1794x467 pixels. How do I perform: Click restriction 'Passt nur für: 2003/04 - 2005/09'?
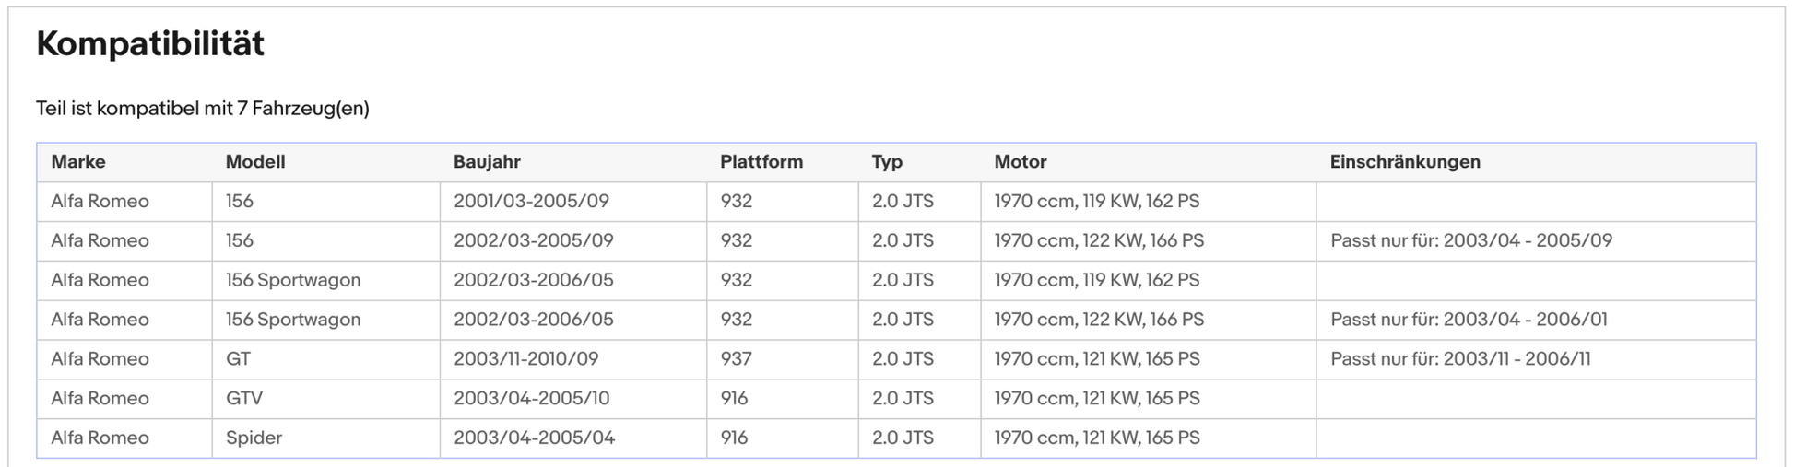[x=1470, y=240]
